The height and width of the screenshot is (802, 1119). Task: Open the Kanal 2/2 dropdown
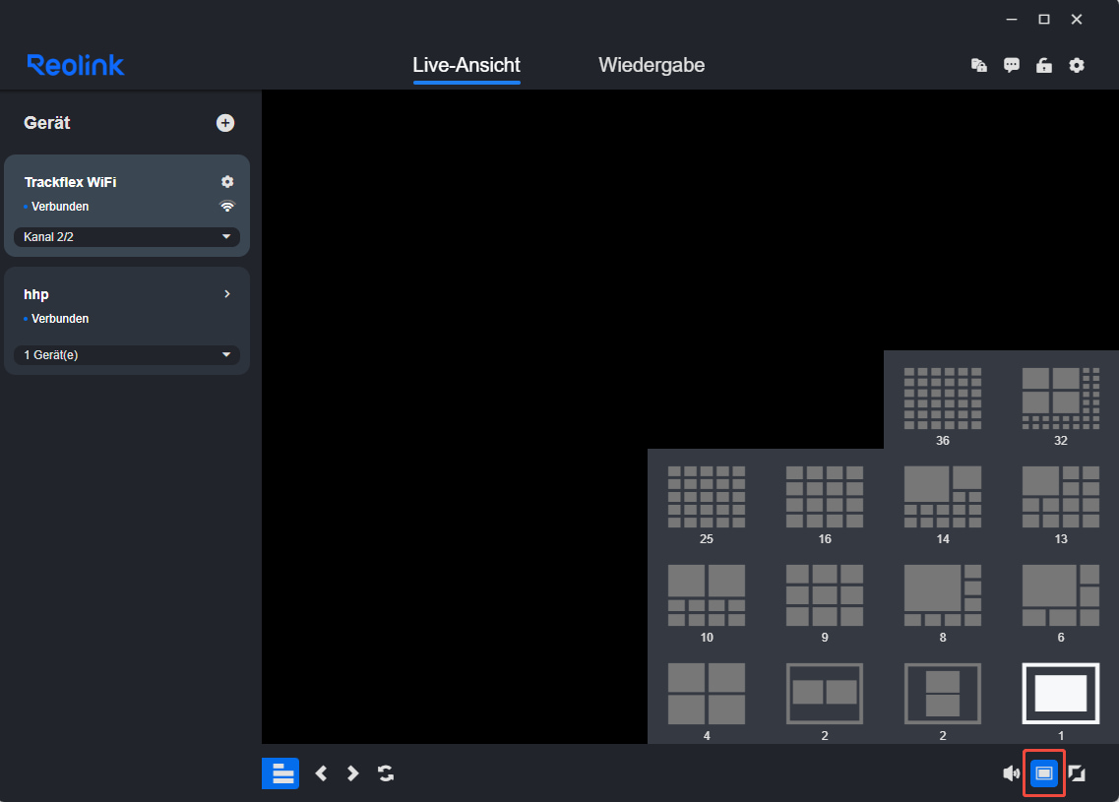click(127, 237)
